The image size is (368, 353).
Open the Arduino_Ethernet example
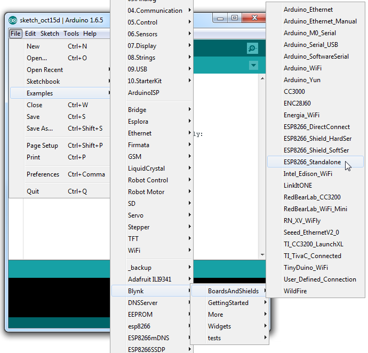click(315, 10)
